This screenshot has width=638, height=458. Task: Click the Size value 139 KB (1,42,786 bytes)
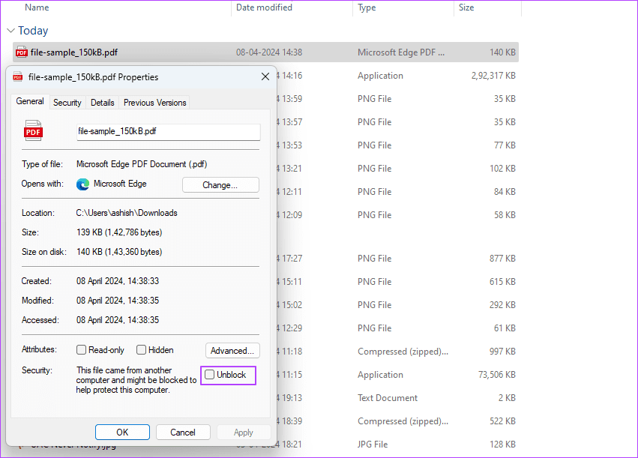[119, 232]
